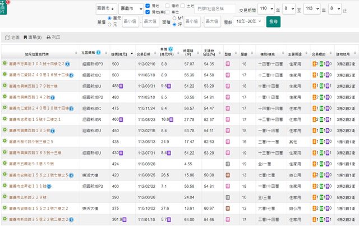This screenshot has height=226, width=359.
Task: Click the gray building type icon for 五顯街93巷39號
Action: [x=228, y=165]
